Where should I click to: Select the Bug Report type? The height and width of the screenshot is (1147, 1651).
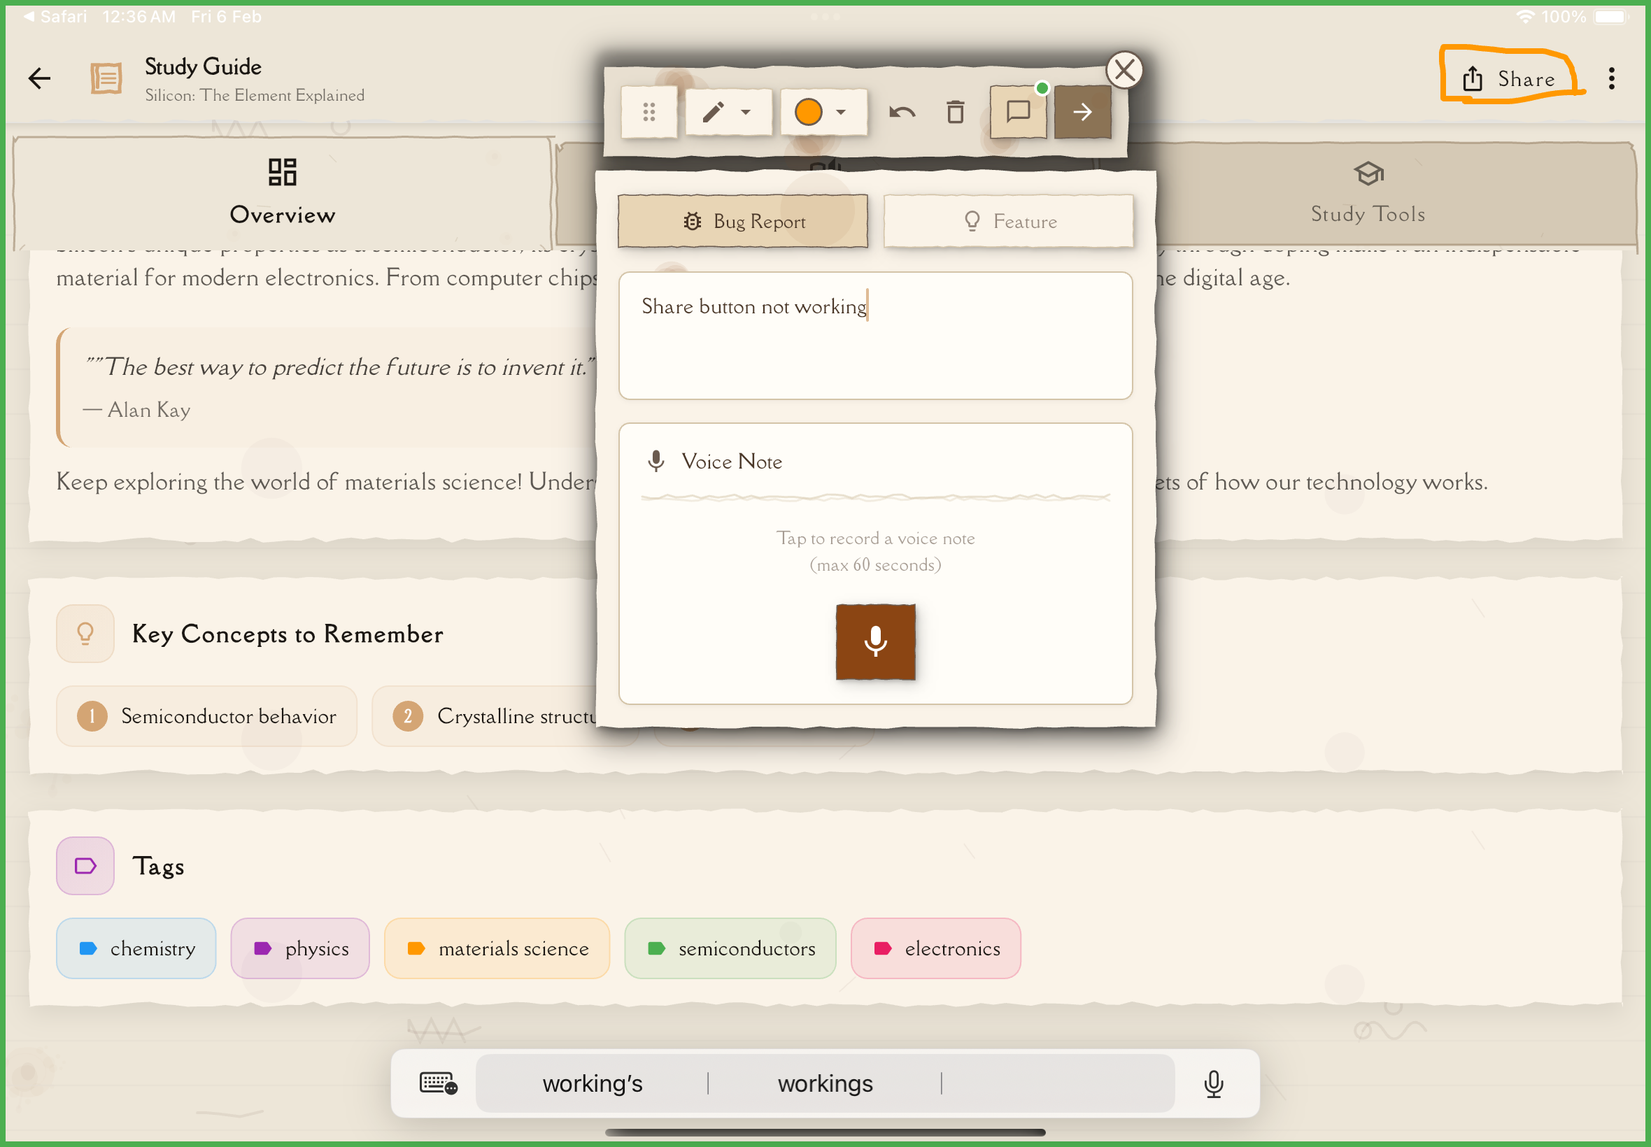coord(743,221)
